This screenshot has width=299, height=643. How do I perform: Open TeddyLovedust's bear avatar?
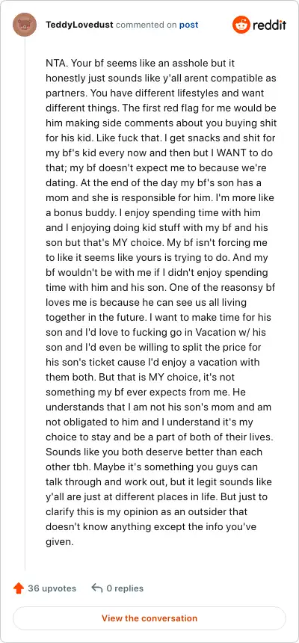25,25
